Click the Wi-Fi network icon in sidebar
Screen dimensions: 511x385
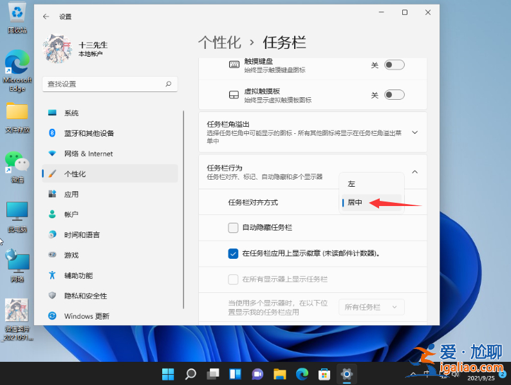(52, 153)
